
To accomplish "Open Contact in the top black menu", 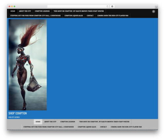I will point(90,16).
